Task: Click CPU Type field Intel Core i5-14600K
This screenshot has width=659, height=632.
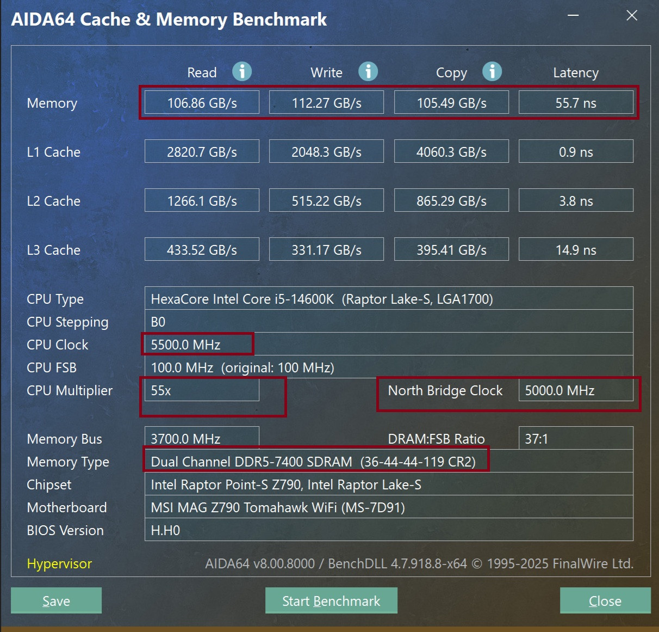Action: click(x=389, y=298)
